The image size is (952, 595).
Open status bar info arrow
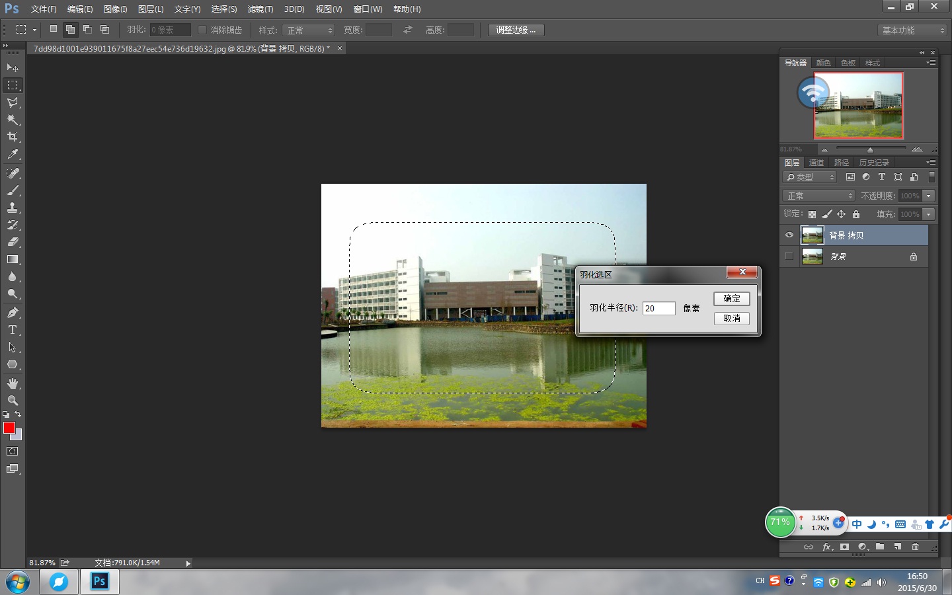point(188,563)
